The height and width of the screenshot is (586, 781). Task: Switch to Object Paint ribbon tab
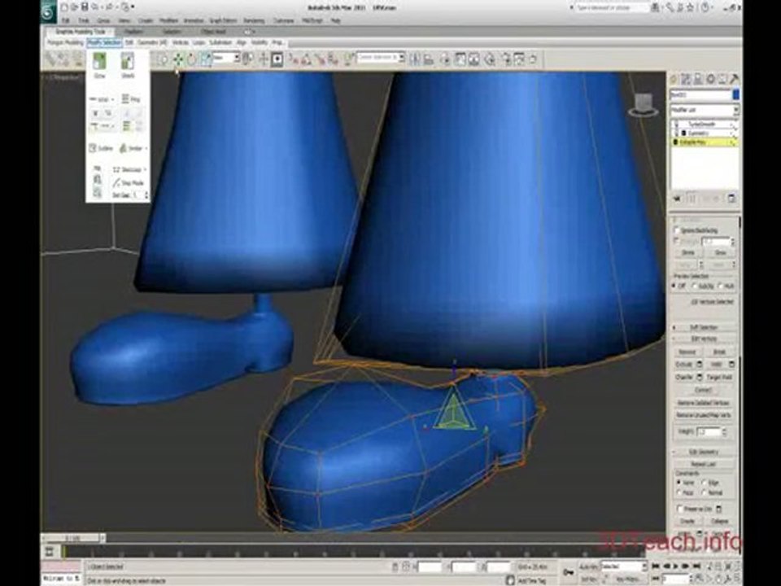tap(213, 32)
